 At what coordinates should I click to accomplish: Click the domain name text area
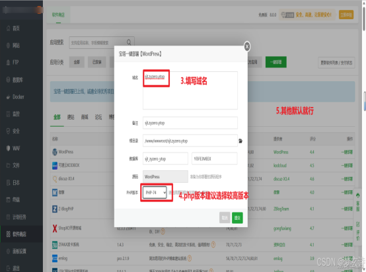click(x=190, y=90)
